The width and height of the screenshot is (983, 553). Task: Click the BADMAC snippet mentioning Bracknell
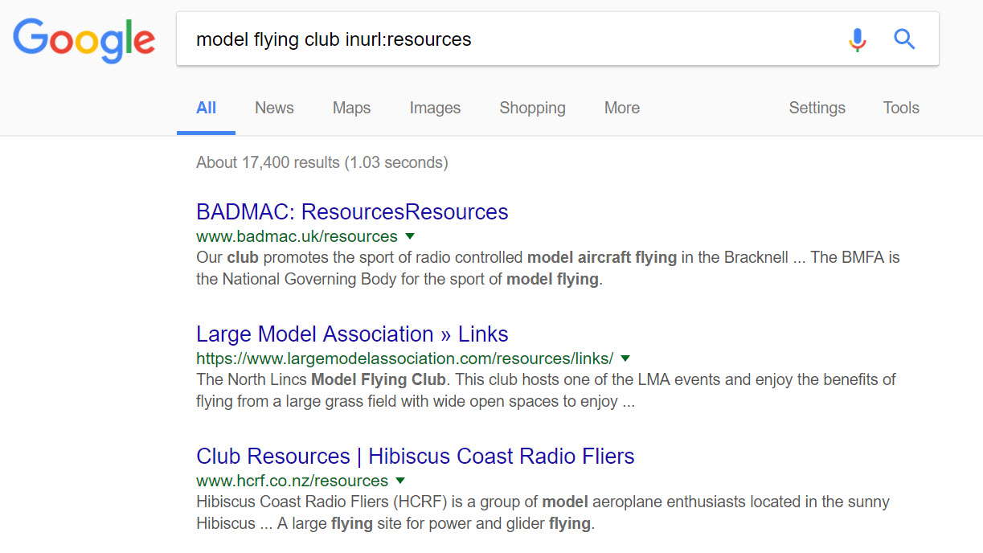(x=548, y=268)
